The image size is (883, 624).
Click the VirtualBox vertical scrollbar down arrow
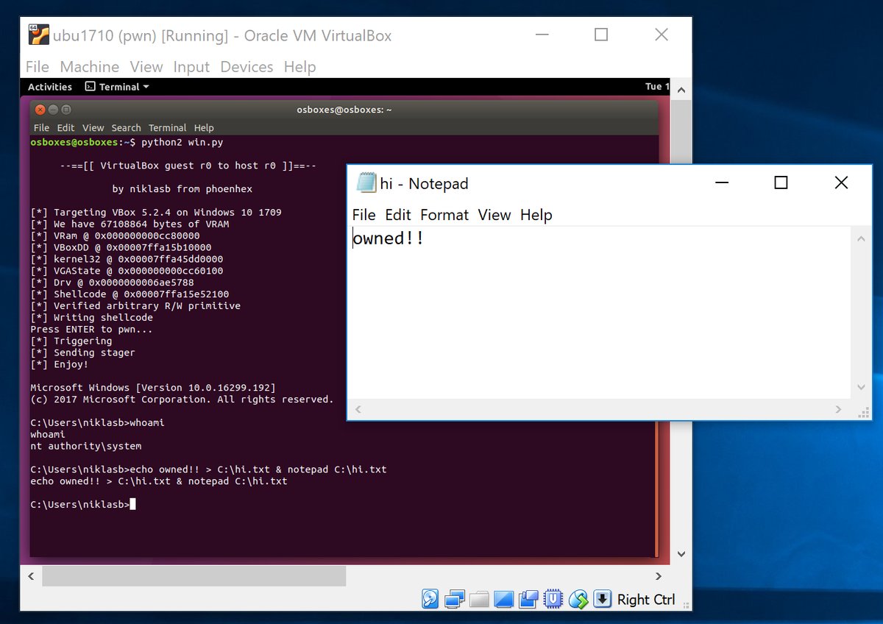pyautogui.click(x=681, y=554)
